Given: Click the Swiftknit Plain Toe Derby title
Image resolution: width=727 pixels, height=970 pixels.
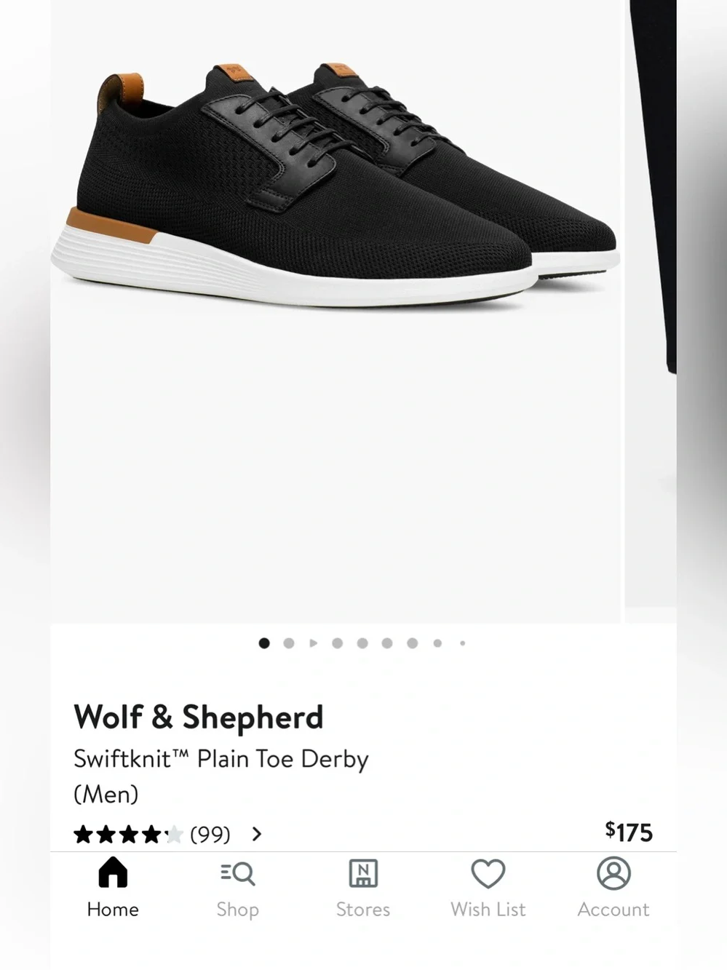Looking at the screenshot, I should (221, 776).
